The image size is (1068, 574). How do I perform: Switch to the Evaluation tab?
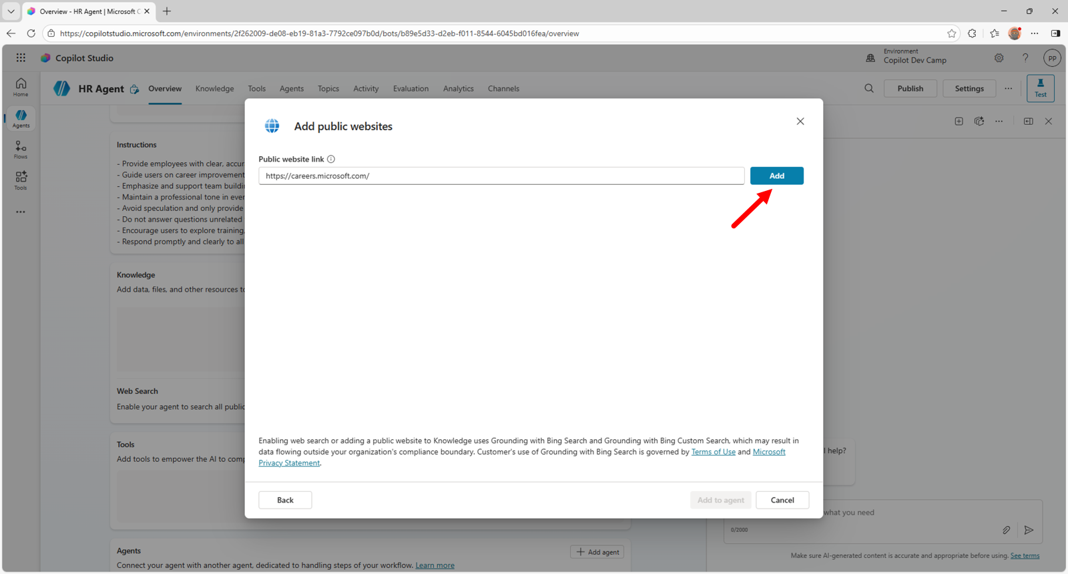(x=411, y=89)
